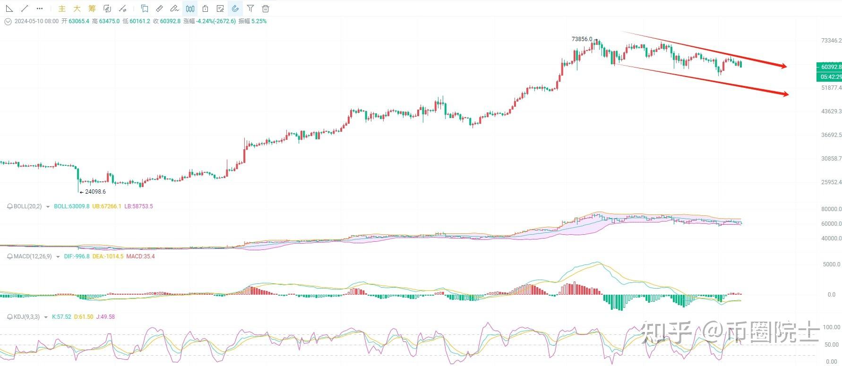This screenshot has width=842, height=366.
Task: Select the angle drawing tool
Action: click(9, 9)
